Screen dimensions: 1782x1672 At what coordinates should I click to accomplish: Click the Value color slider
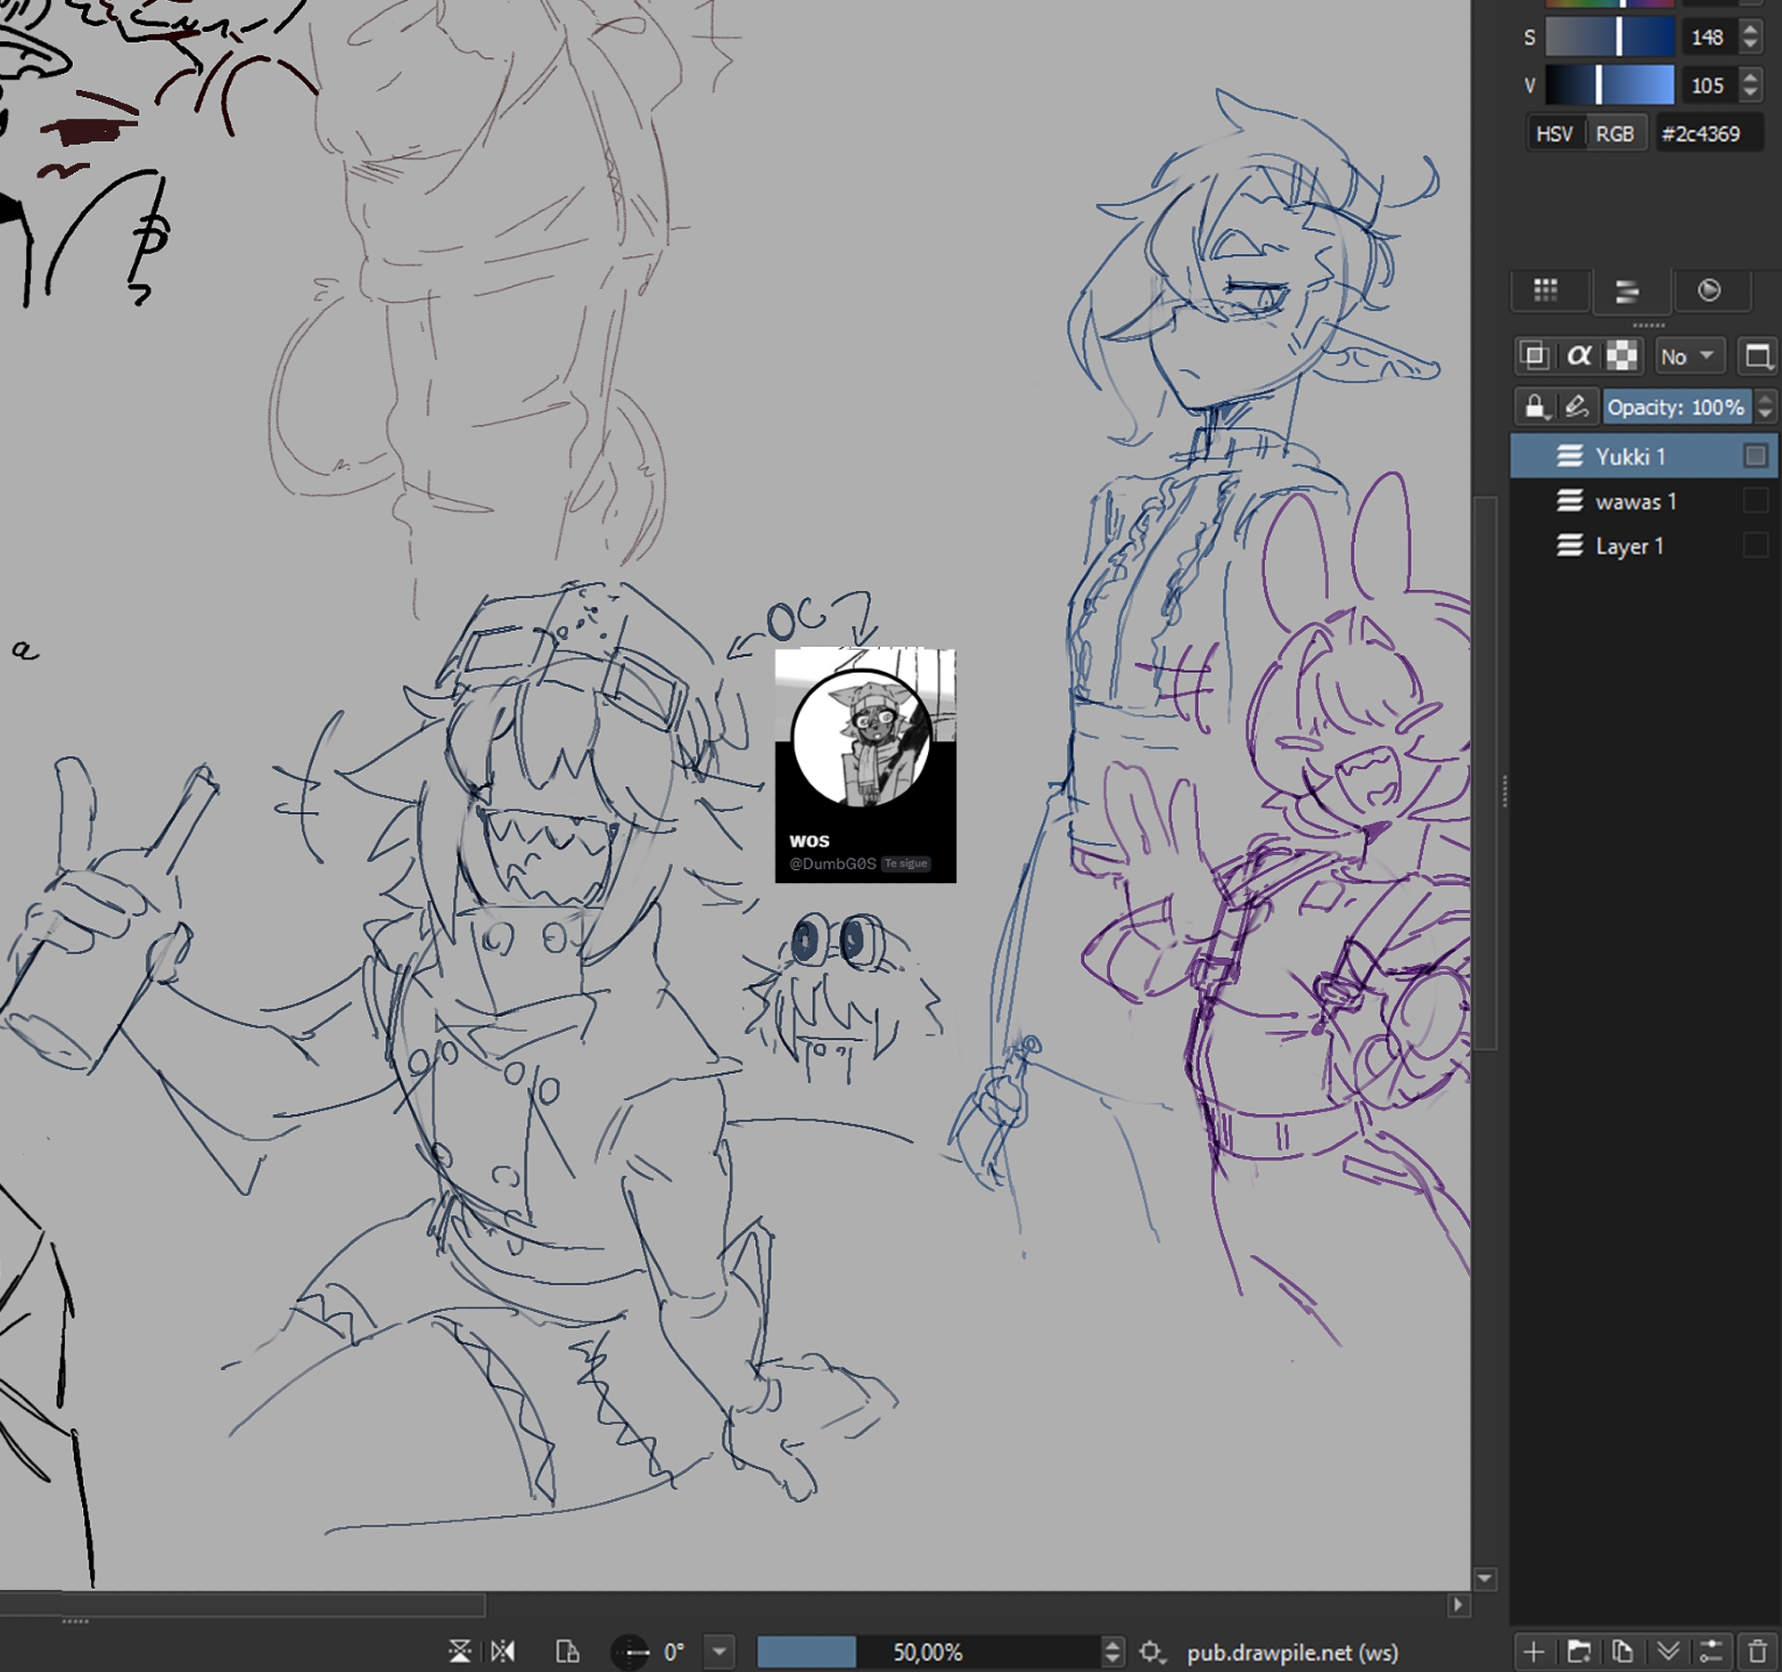1609,86
